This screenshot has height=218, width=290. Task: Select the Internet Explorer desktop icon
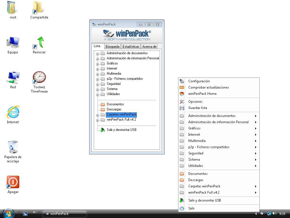click(13, 112)
